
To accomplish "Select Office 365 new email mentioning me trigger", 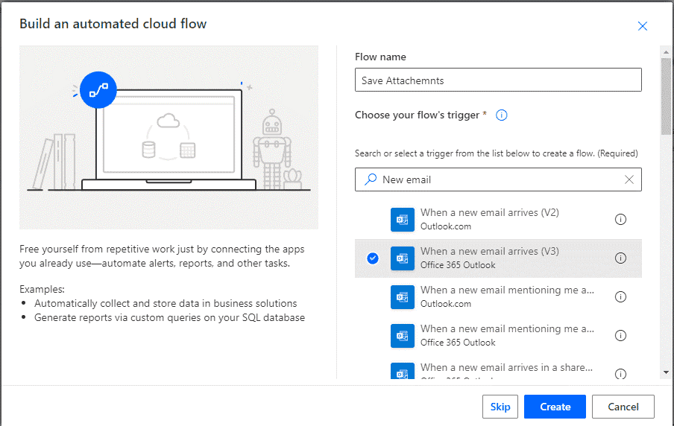I will click(x=507, y=335).
